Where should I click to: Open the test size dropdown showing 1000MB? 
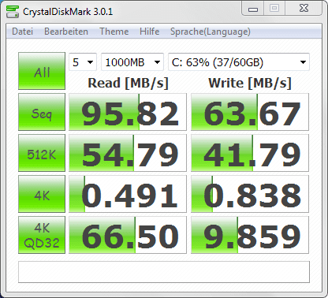pos(132,62)
